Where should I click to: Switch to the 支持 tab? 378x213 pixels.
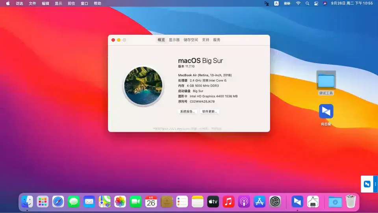[206, 40]
